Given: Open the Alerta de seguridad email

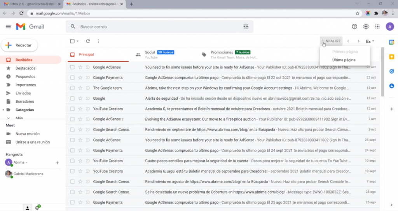Looking at the screenshot, I should click(223, 98).
